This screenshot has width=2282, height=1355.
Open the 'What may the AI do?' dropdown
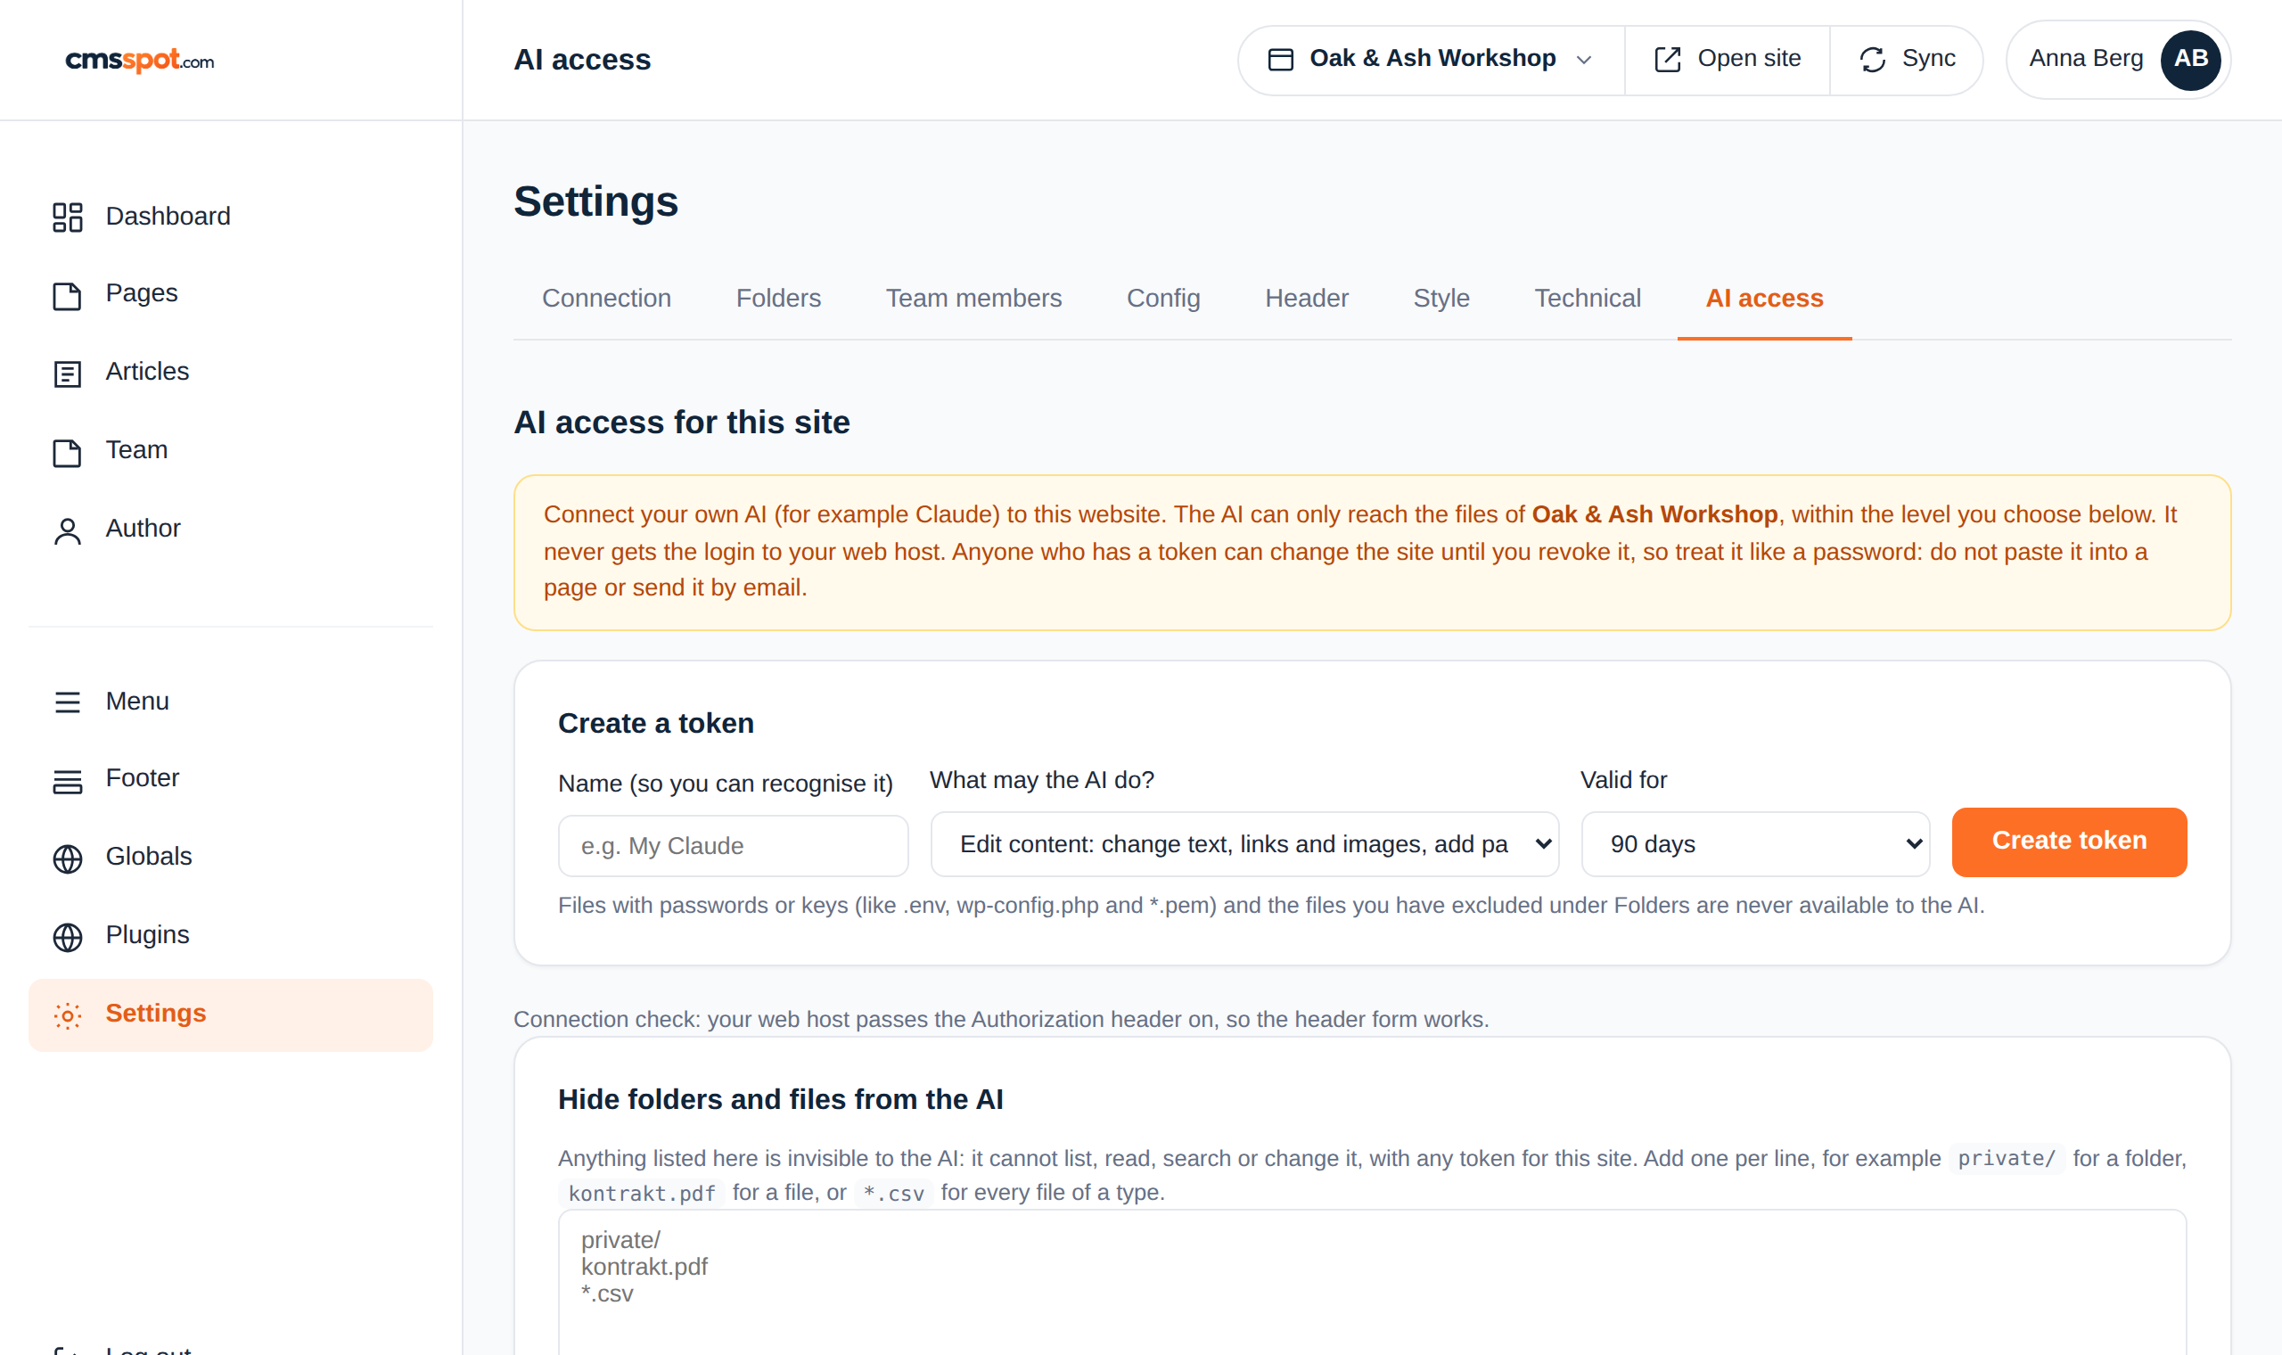coord(1244,843)
